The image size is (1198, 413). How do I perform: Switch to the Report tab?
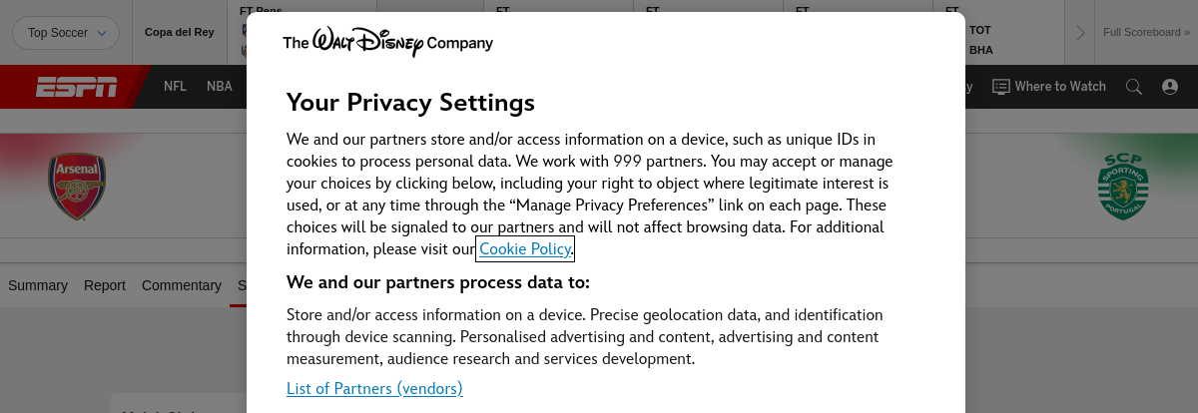pyautogui.click(x=105, y=285)
